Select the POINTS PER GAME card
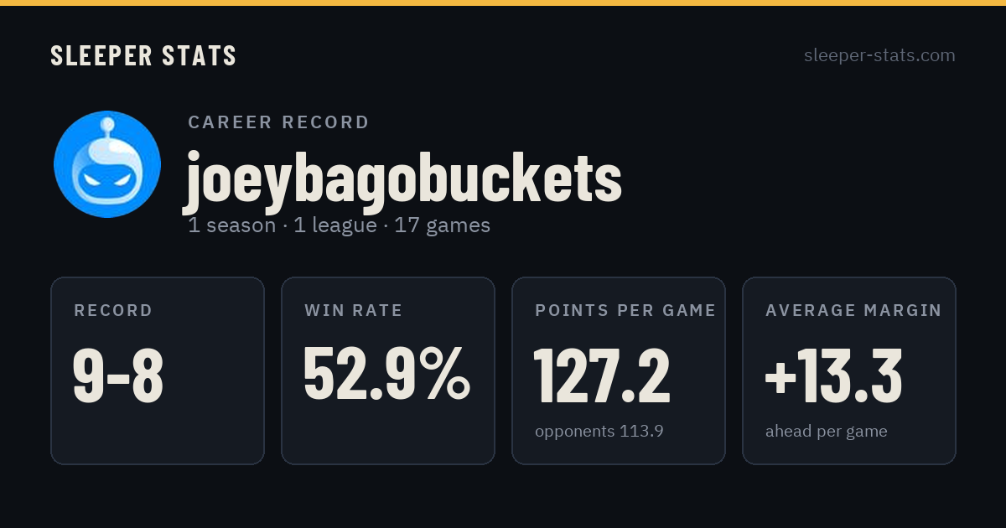 pyautogui.click(x=619, y=370)
